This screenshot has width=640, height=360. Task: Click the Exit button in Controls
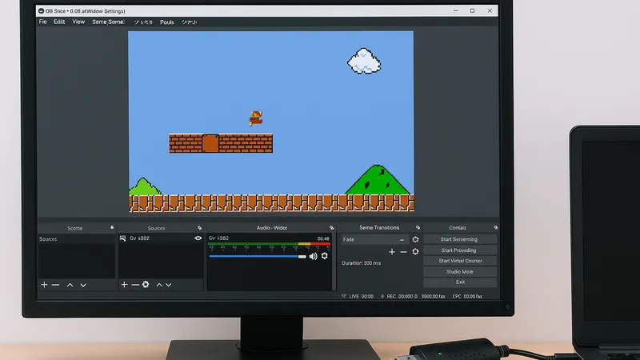pyautogui.click(x=459, y=282)
